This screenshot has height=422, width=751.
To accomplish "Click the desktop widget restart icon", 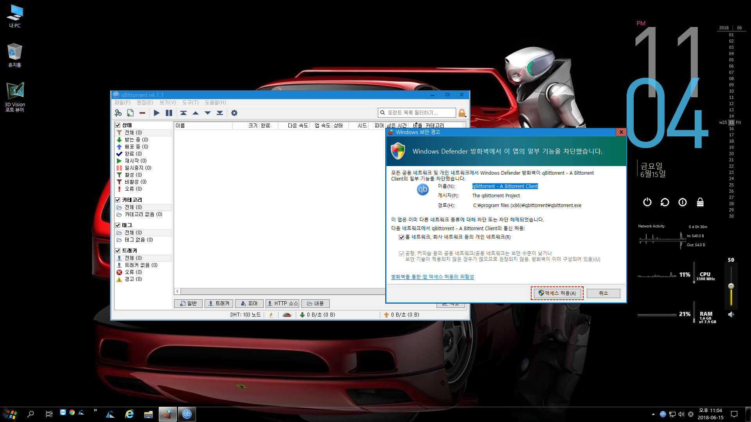I will click(x=665, y=202).
